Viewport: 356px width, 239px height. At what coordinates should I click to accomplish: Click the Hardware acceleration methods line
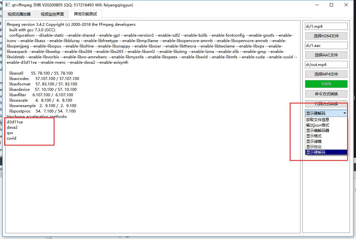coord(37,117)
